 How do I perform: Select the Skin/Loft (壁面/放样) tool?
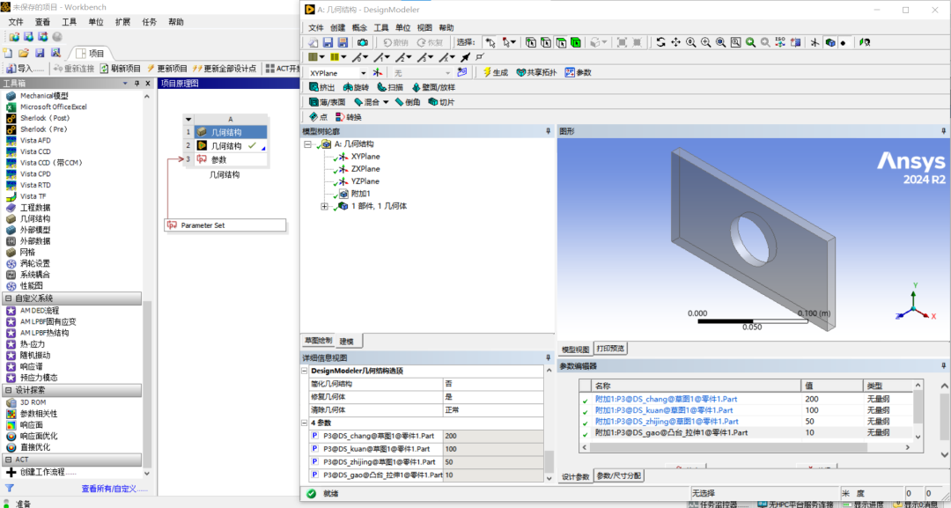(x=433, y=87)
